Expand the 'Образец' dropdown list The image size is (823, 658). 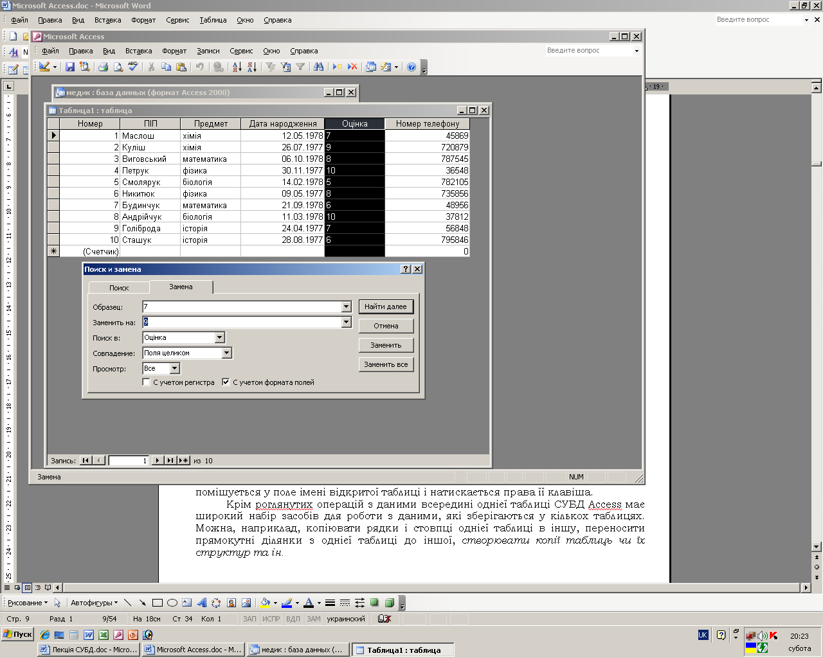(346, 307)
